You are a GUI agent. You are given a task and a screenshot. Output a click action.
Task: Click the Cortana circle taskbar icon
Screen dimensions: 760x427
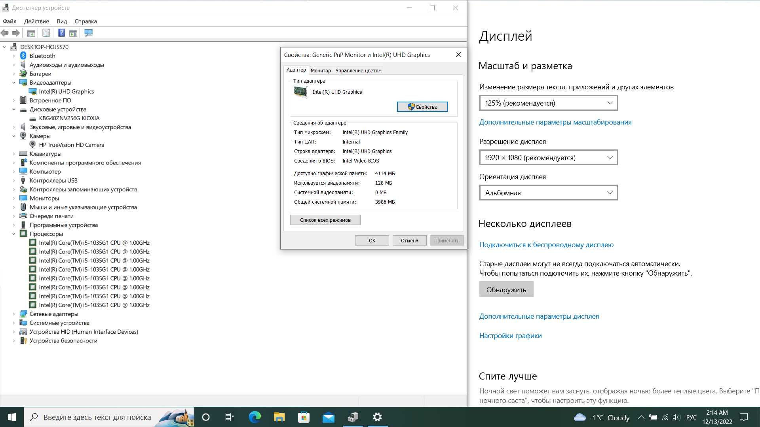point(205,417)
